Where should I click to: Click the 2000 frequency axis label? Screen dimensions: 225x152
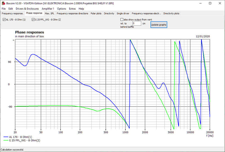(x=145, y=132)
